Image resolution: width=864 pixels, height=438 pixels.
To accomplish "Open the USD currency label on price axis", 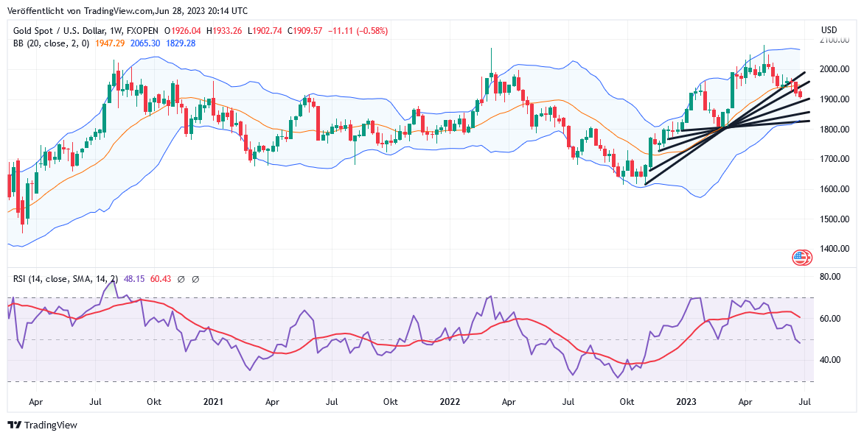I will 829,30.
